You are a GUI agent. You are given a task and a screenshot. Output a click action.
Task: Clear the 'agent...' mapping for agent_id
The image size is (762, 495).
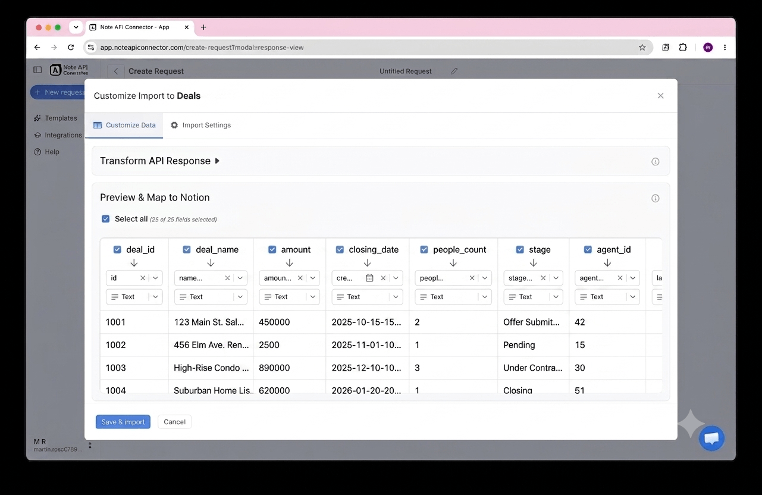620,278
